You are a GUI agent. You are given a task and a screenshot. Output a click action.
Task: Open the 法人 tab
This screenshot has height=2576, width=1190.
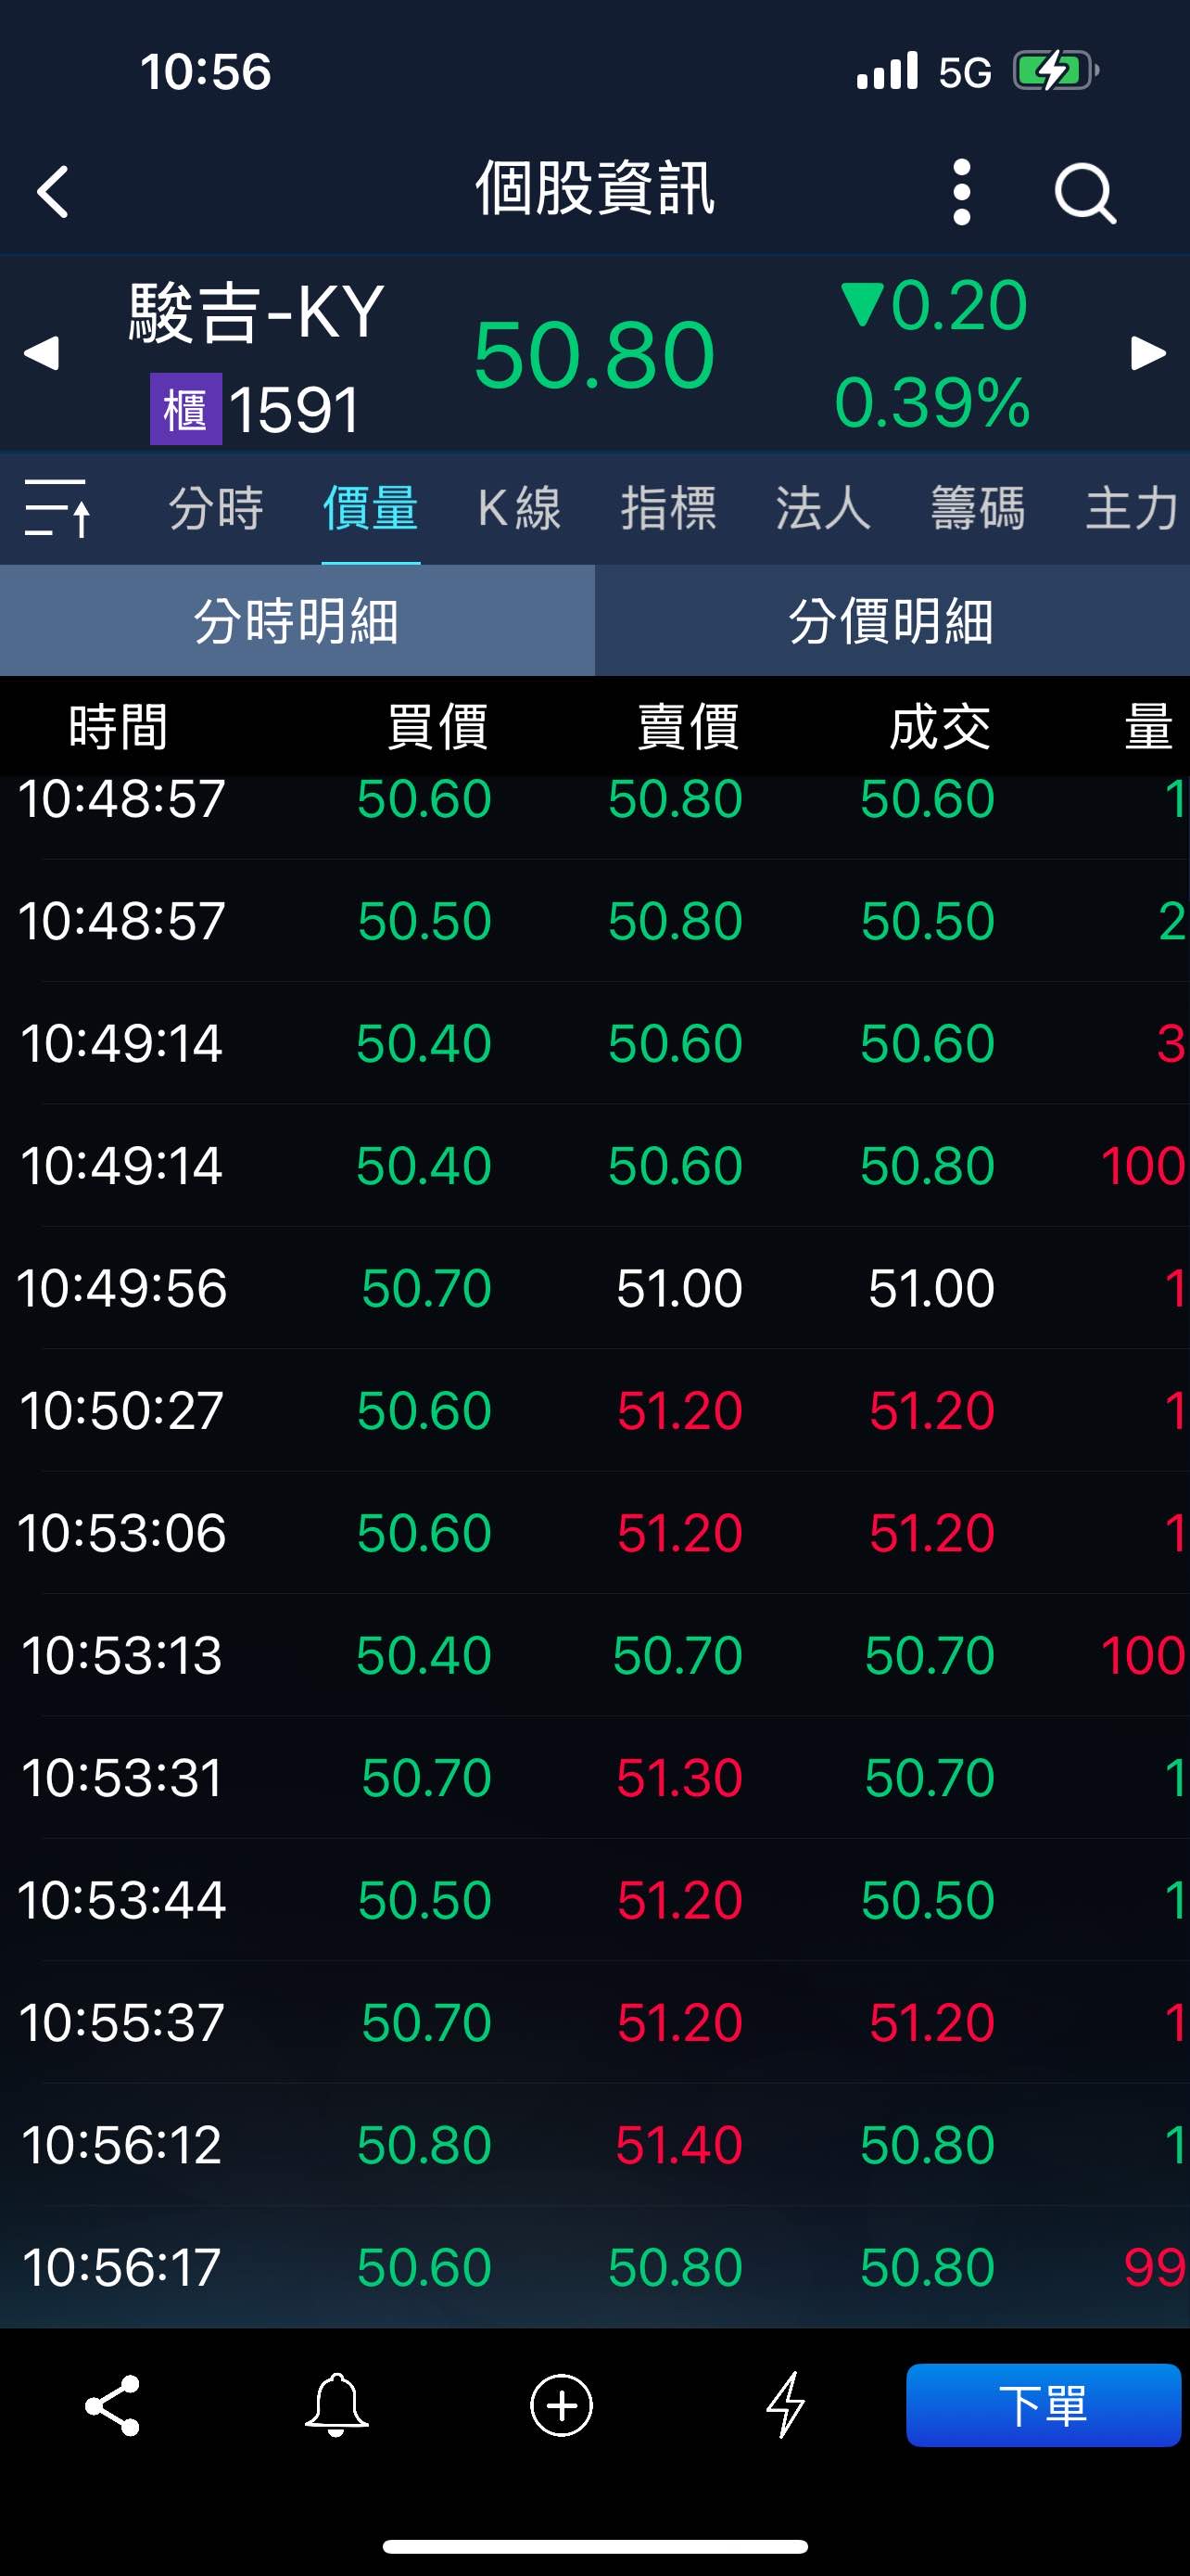click(x=823, y=508)
